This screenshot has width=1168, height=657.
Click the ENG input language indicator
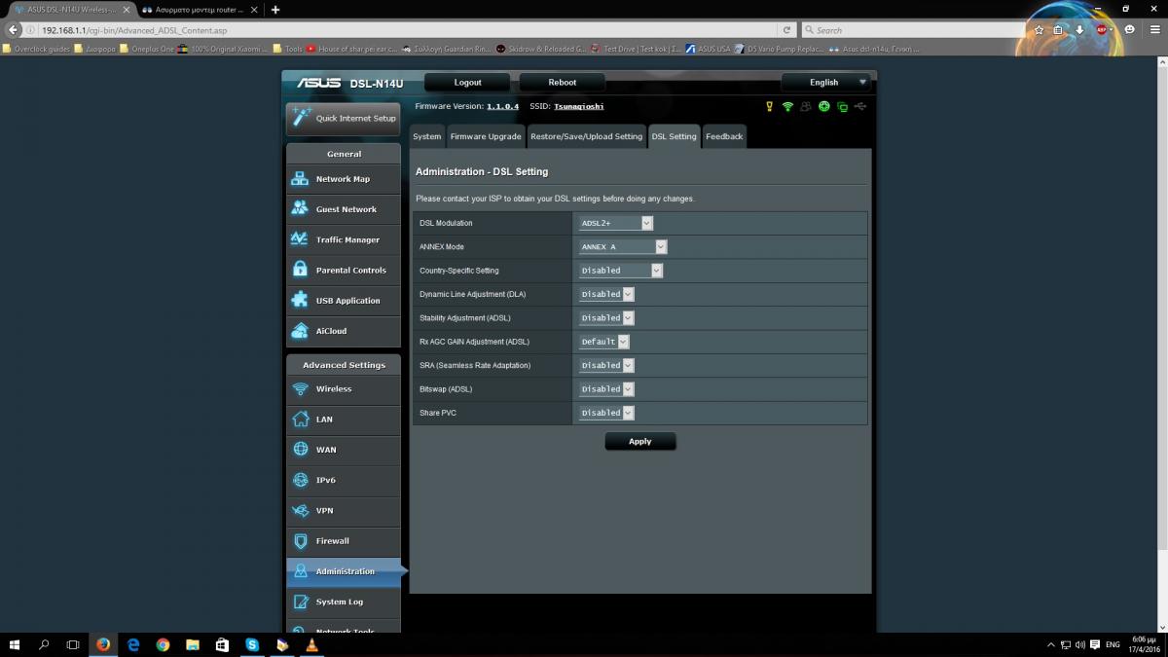point(1112,644)
